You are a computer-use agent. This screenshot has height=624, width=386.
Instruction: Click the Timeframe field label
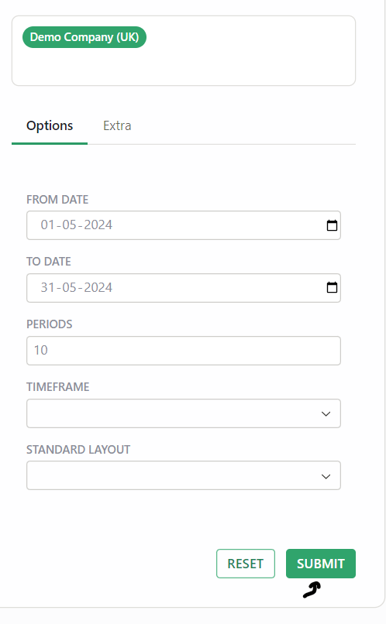point(58,387)
